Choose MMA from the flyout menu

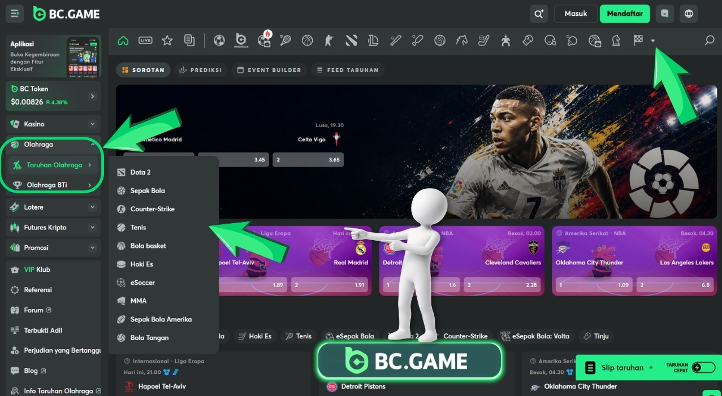coord(163,301)
